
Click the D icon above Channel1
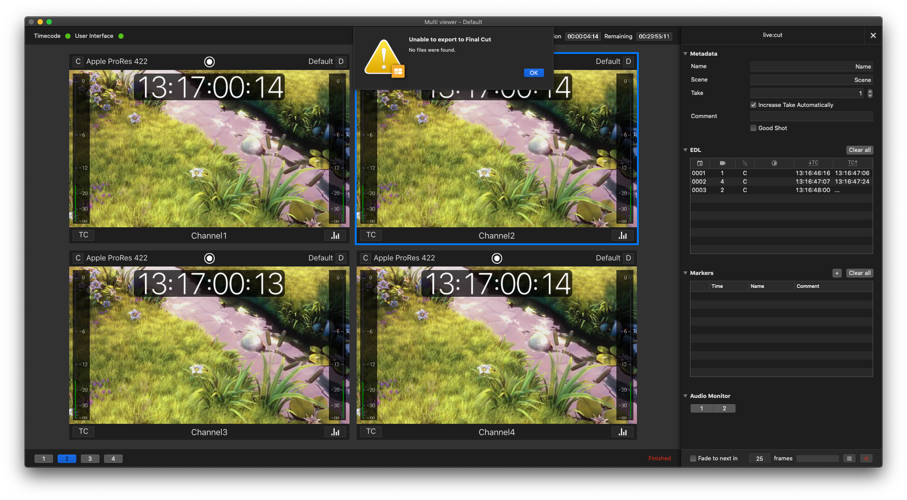(x=341, y=61)
